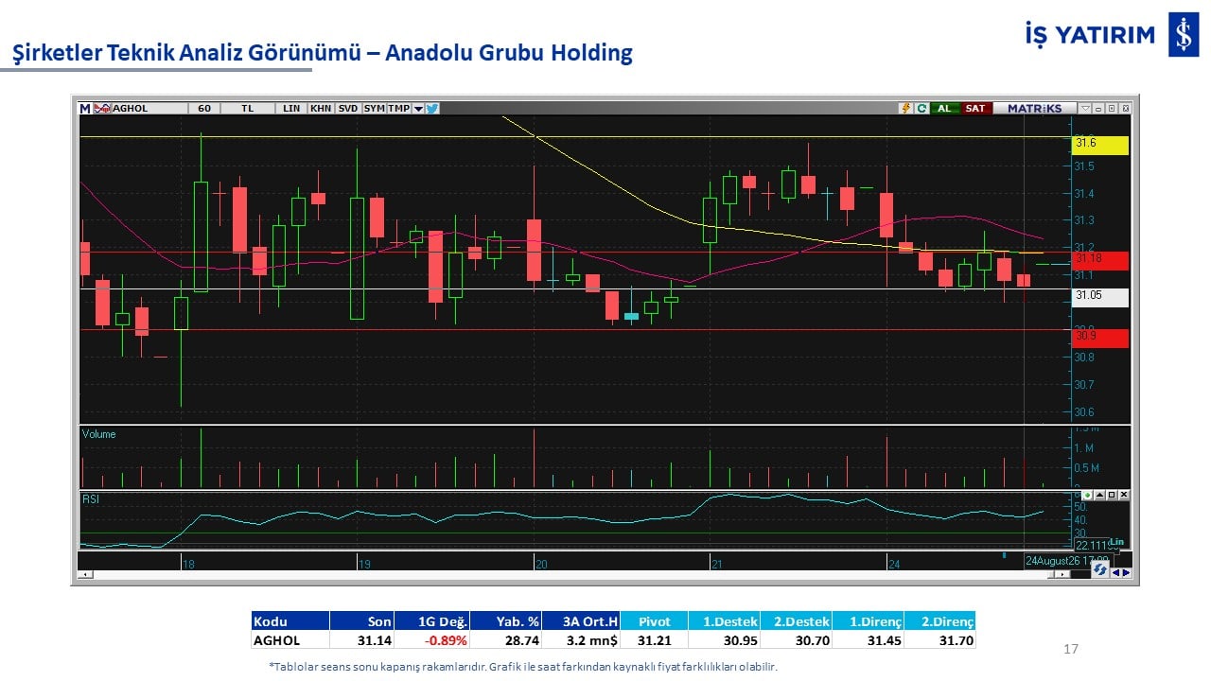The image size is (1211, 681).
Task: Click the Volume panel label
Action: pyautogui.click(x=98, y=434)
